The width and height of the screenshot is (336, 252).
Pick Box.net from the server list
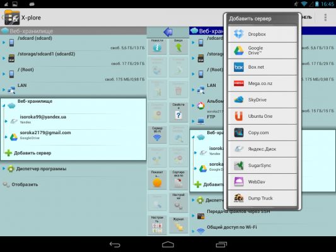coord(262,67)
